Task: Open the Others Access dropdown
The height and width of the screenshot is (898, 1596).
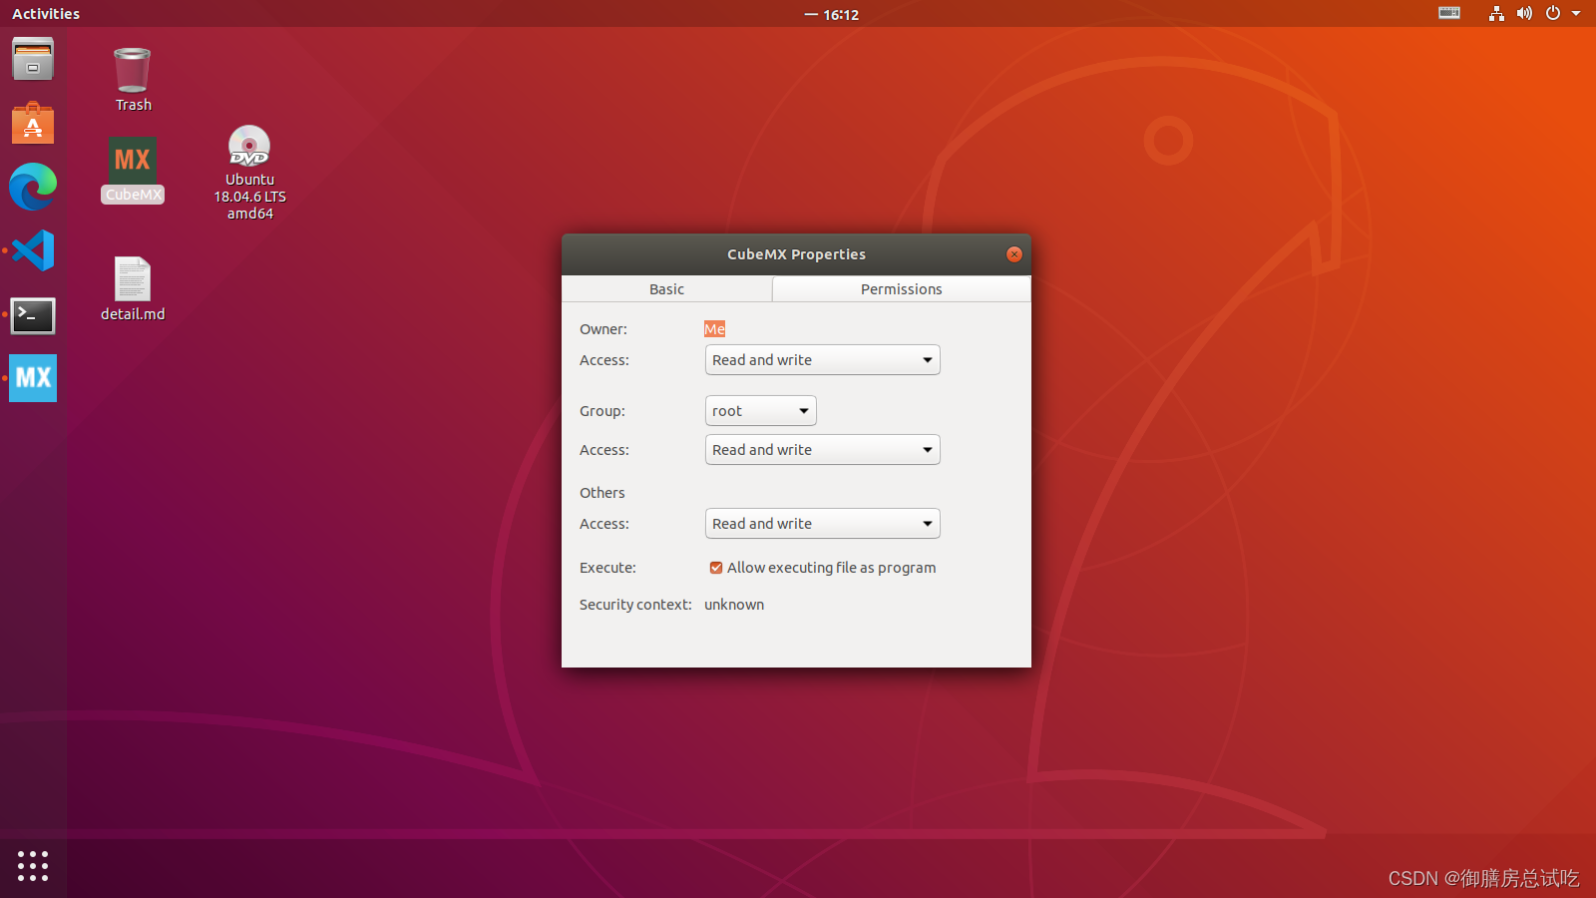Action: click(822, 523)
